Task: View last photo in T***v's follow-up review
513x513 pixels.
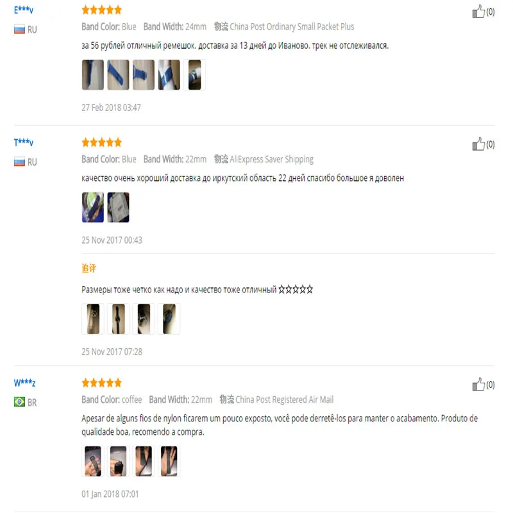Action: (x=169, y=319)
